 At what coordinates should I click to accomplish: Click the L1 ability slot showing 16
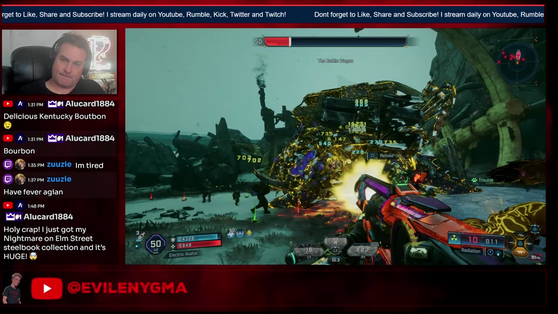tap(309, 250)
